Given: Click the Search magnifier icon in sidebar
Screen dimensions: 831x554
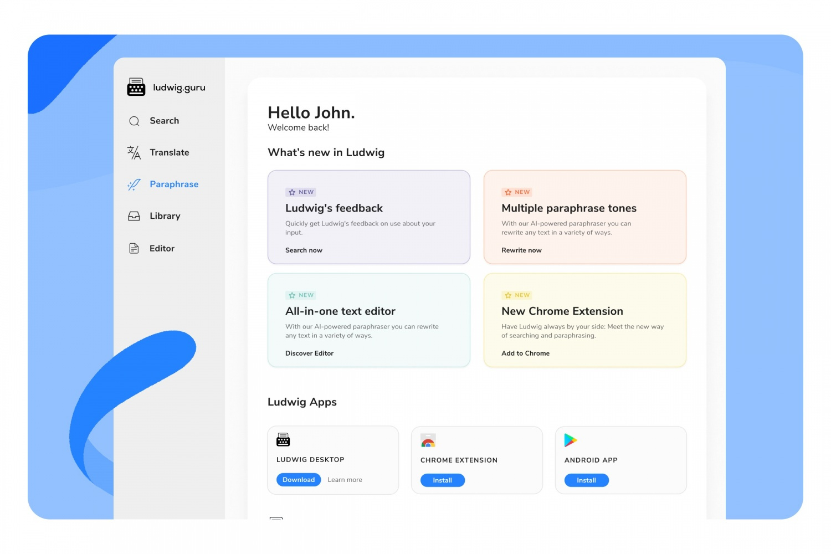Looking at the screenshot, I should (x=134, y=121).
